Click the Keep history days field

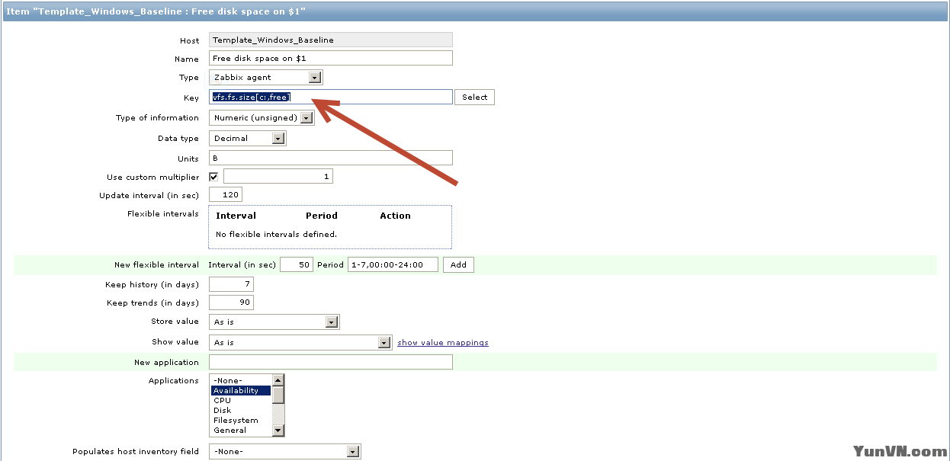click(x=231, y=284)
